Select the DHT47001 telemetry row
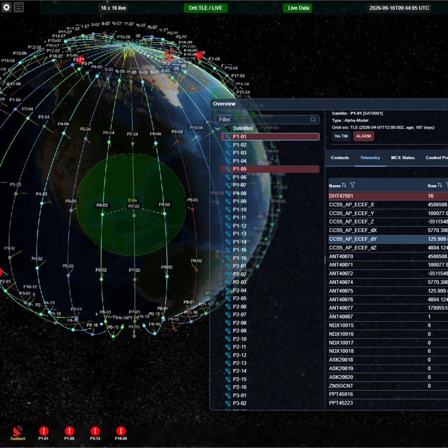 coord(388,196)
